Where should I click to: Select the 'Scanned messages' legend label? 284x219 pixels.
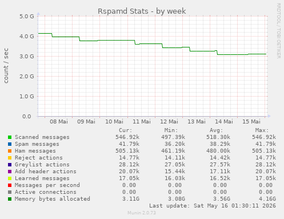coord(42,137)
